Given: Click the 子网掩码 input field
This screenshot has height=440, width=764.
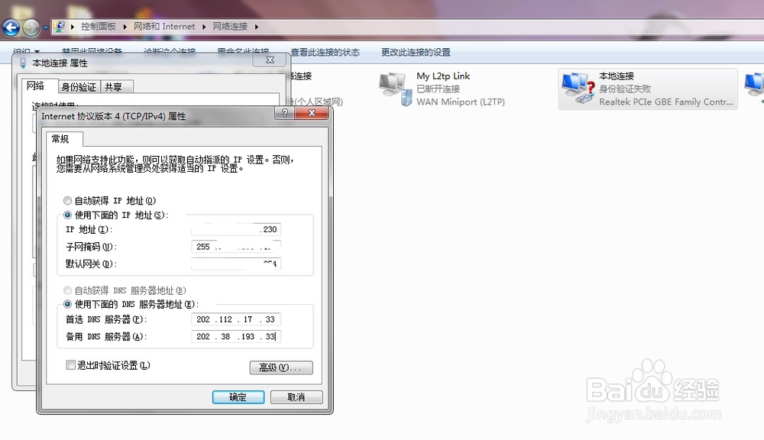Looking at the screenshot, I should pos(236,247).
